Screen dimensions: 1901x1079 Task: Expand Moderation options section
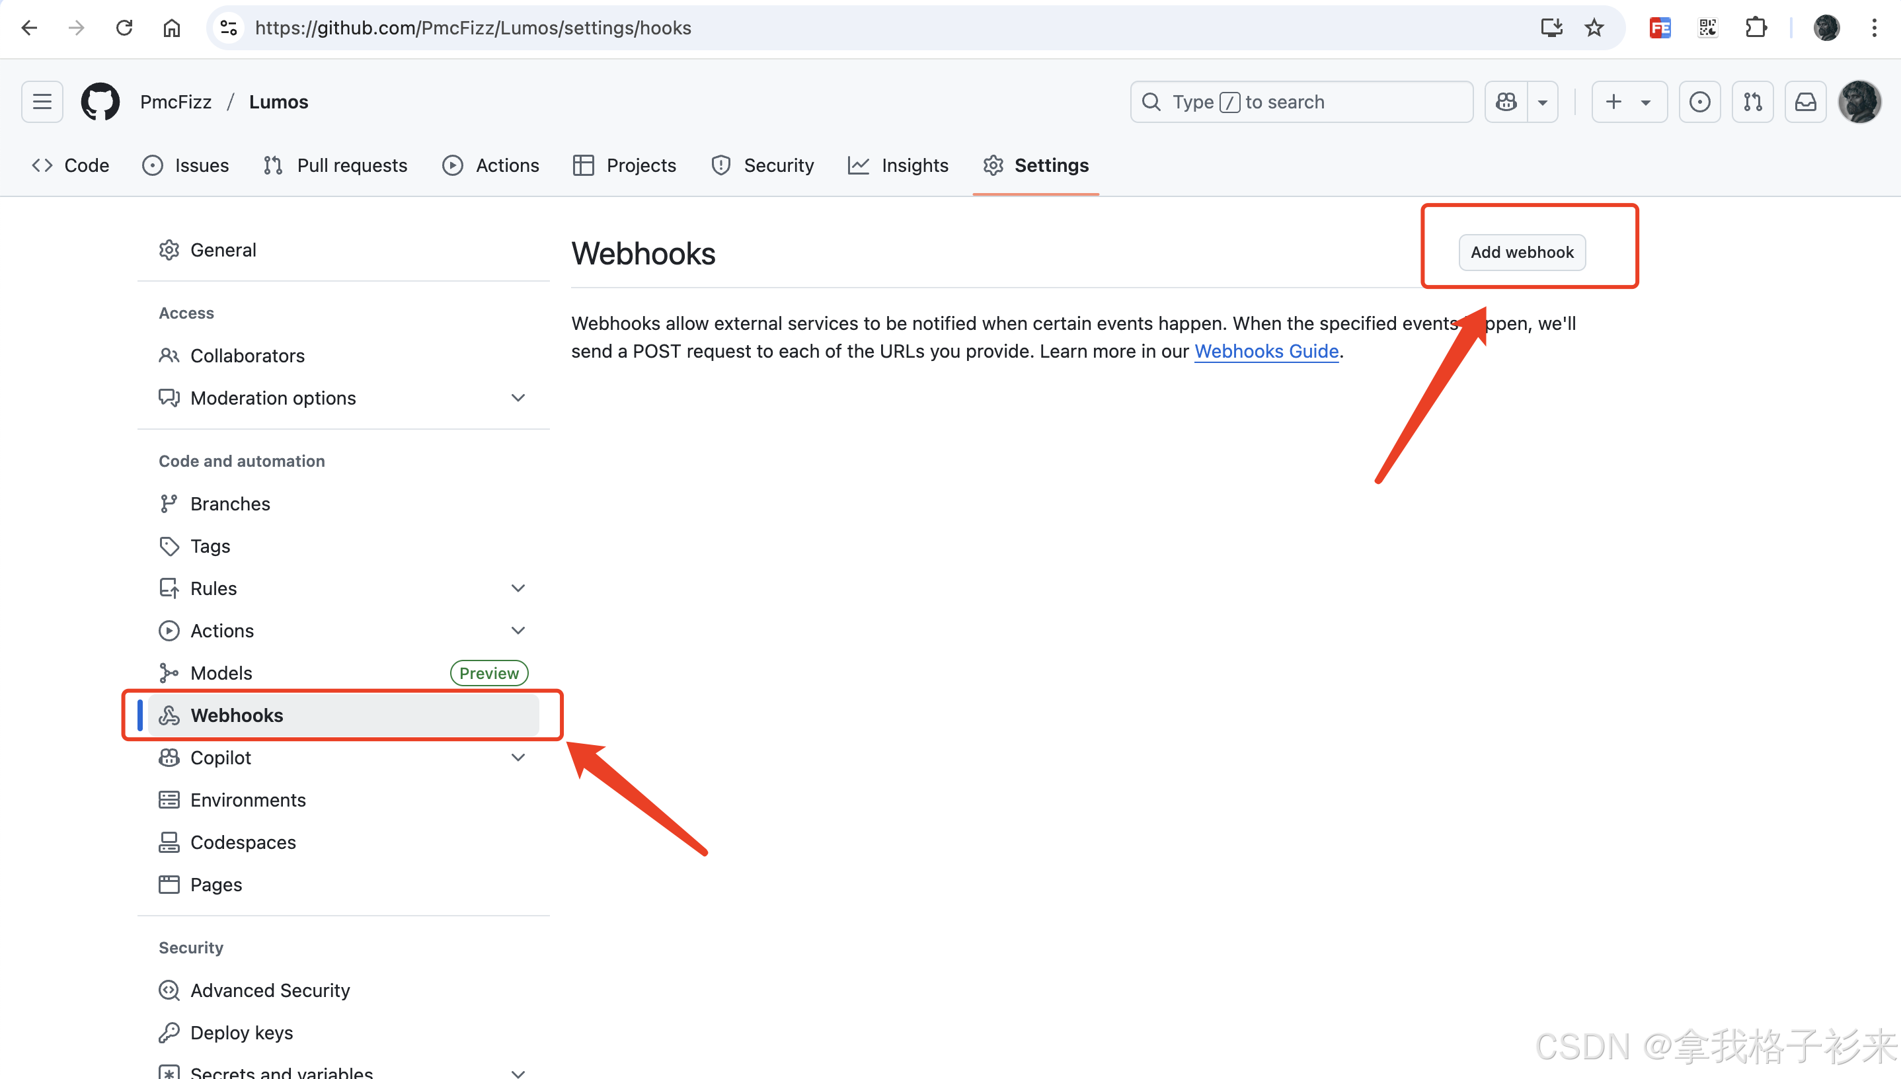(x=518, y=398)
